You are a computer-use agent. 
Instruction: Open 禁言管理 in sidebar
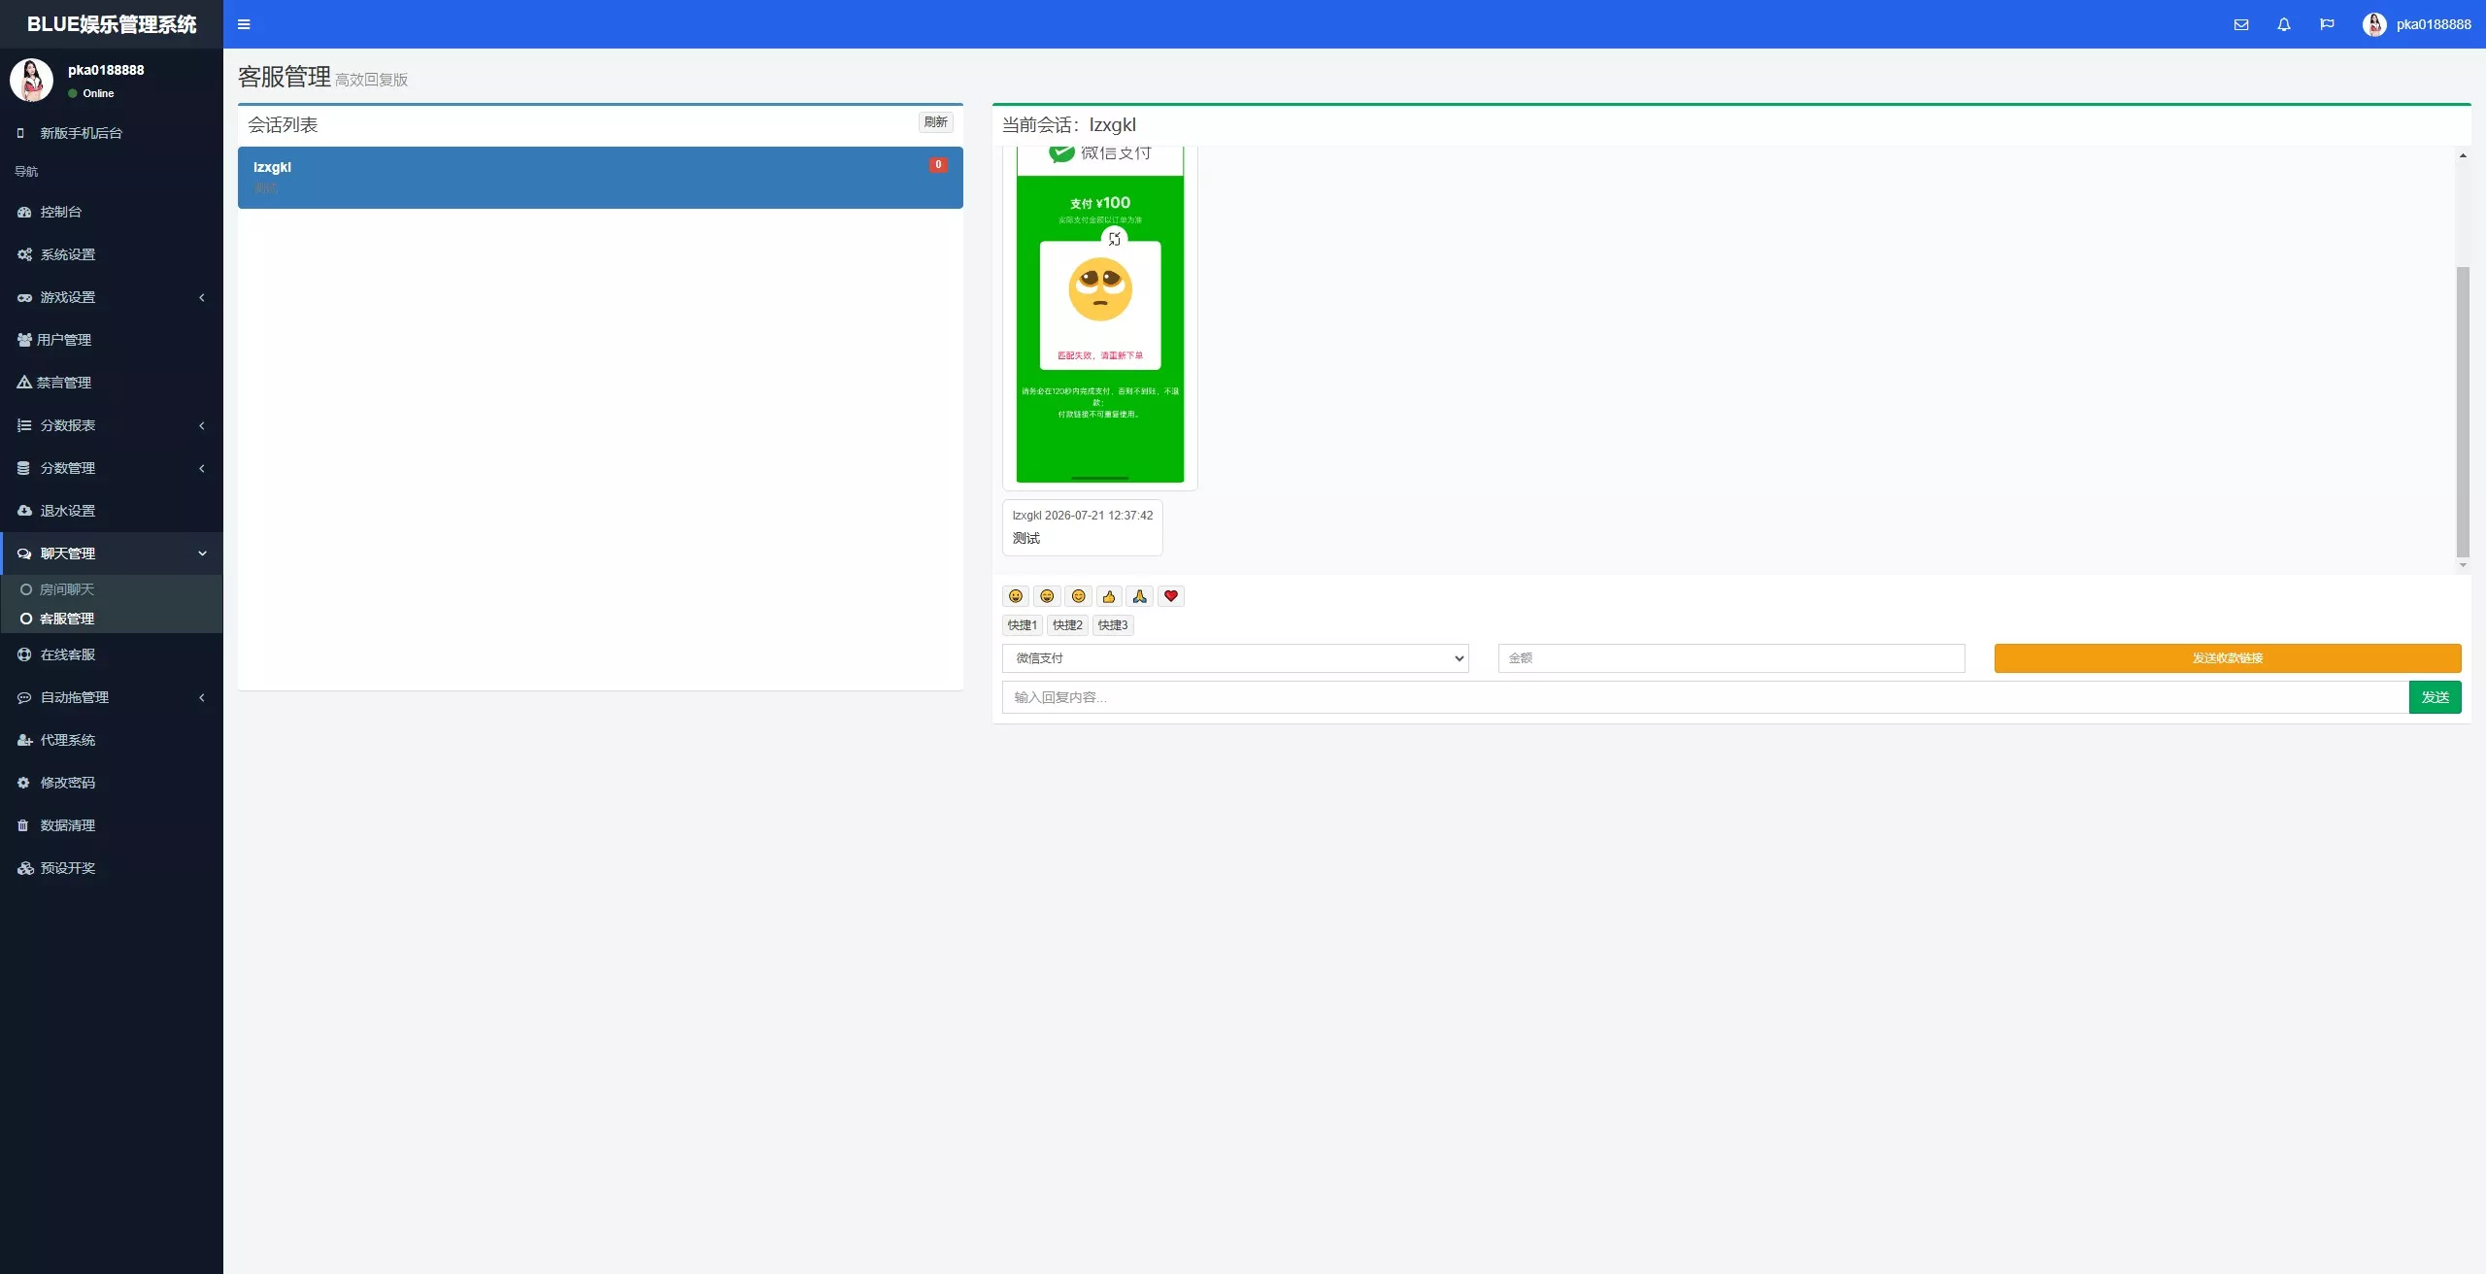[112, 383]
